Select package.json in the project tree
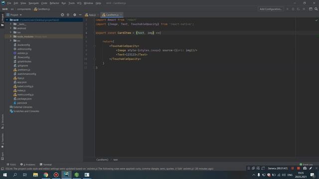The height and width of the screenshot is (179, 319). (24, 99)
